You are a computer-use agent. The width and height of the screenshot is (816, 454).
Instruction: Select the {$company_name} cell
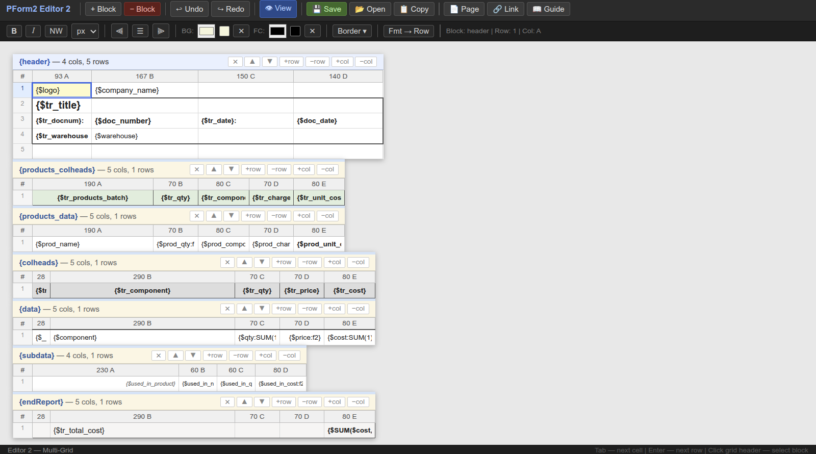(x=145, y=90)
